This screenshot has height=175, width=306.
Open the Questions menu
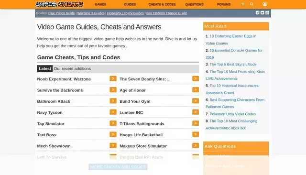(x=195, y=4)
